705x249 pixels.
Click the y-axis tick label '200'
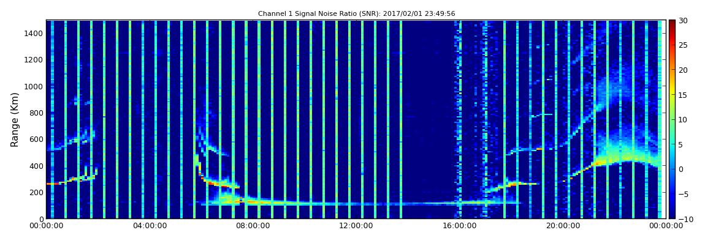pyautogui.click(x=36, y=193)
